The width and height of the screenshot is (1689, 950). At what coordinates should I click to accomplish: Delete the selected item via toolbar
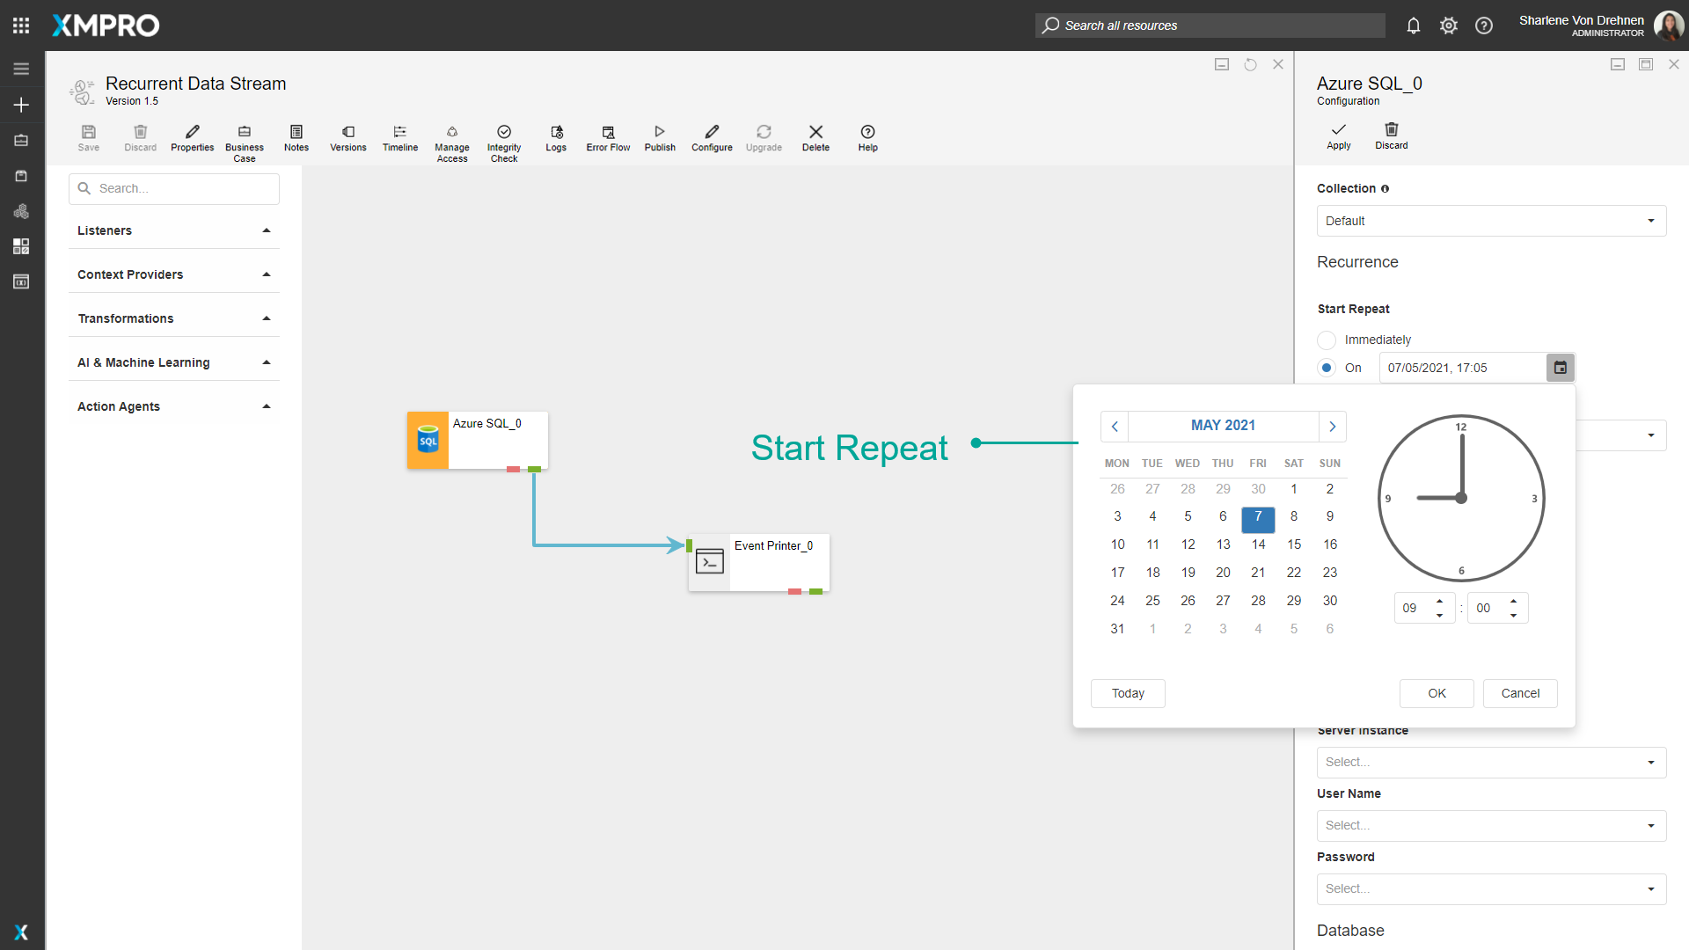[x=815, y=138]
